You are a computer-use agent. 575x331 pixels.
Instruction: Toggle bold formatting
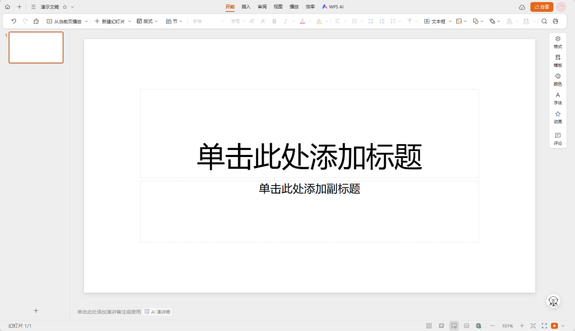[x=274, y=21]
